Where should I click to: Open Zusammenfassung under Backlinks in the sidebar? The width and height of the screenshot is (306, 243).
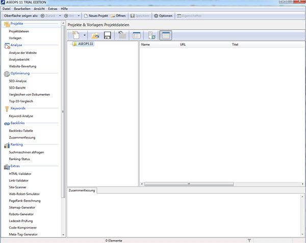pos(22,138)
